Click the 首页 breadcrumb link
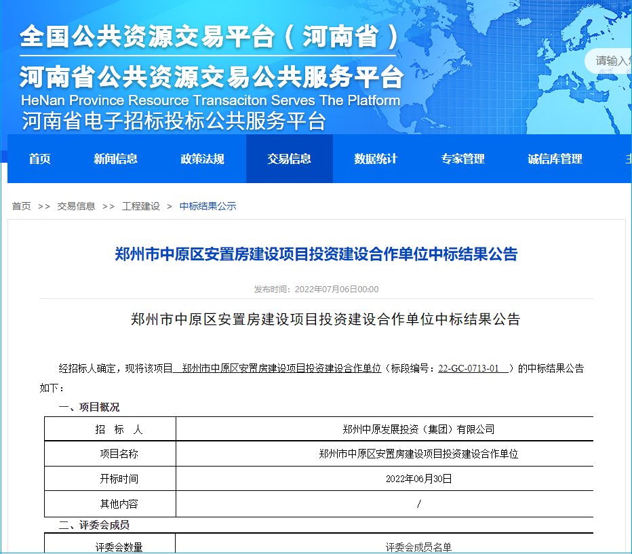 pos(21,206)
